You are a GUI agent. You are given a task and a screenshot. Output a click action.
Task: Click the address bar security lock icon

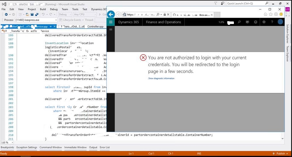tap(165, 15)
